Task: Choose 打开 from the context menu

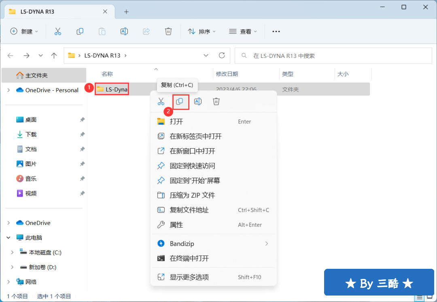Action: (214, 121)
